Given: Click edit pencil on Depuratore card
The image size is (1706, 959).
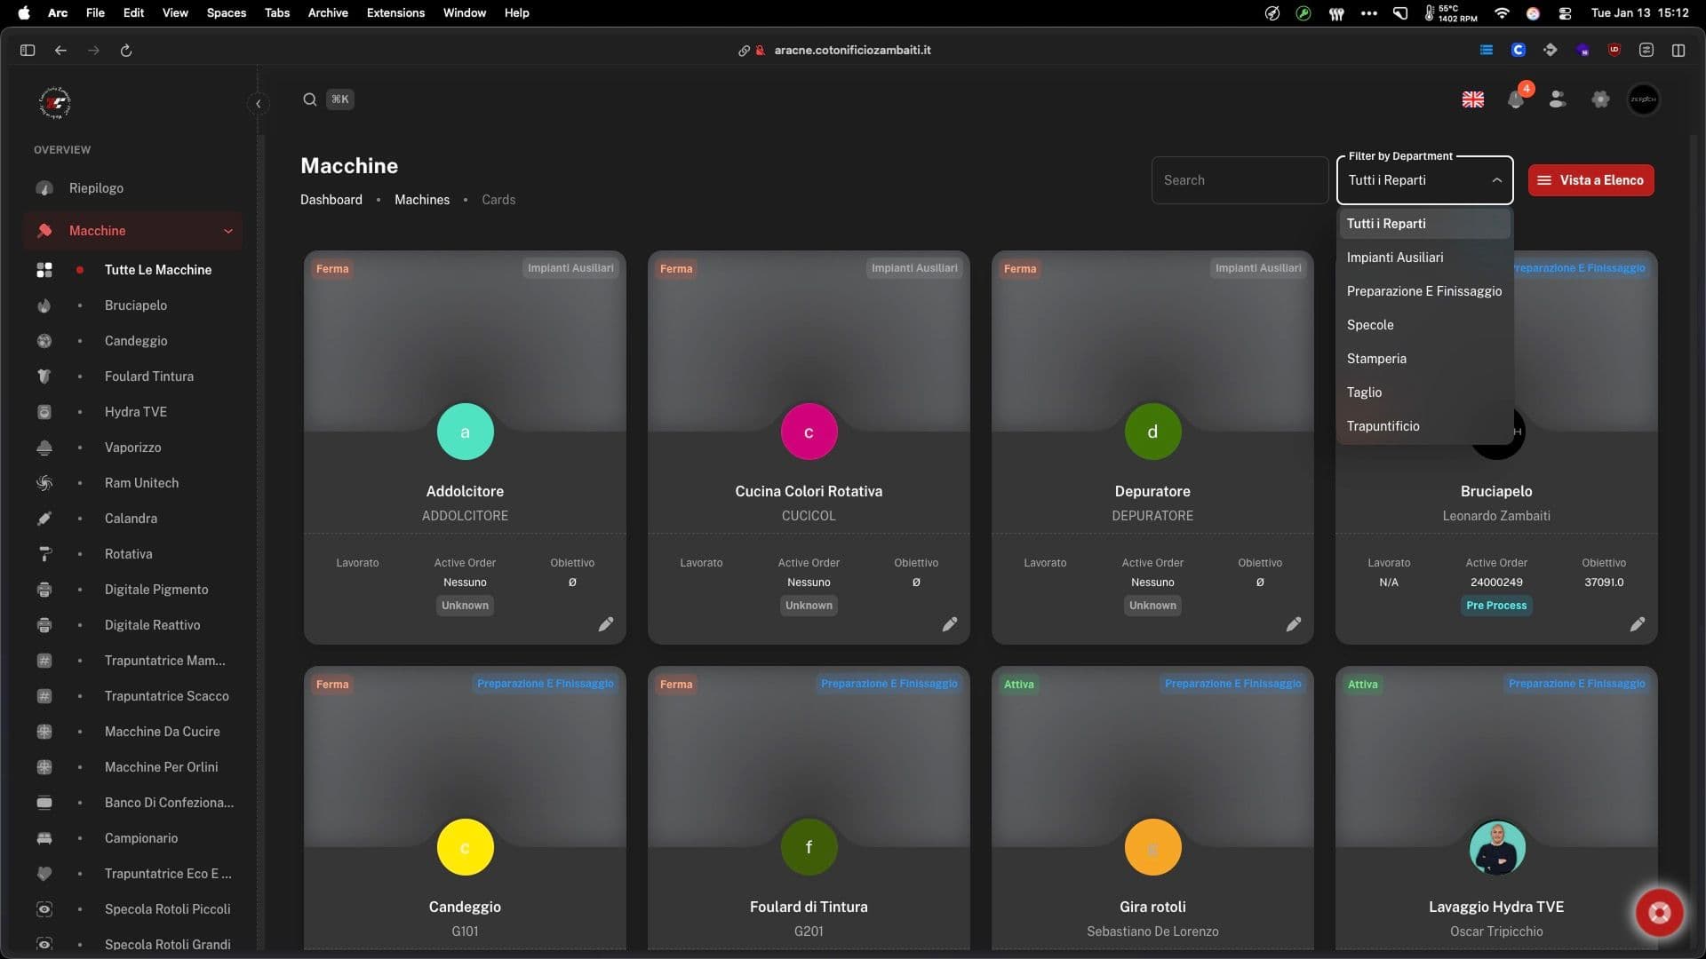Looking at the screenshot, I should tap(1293, 624).
